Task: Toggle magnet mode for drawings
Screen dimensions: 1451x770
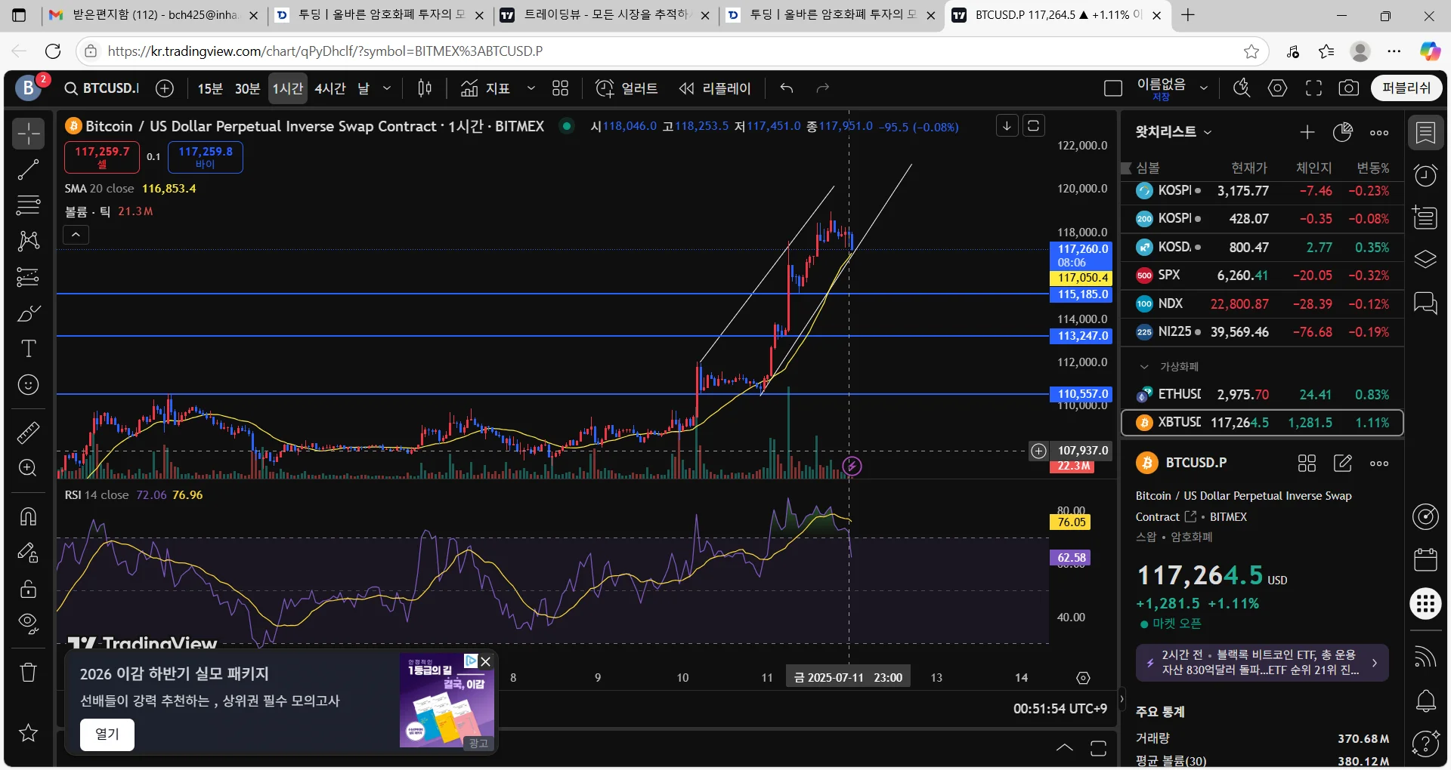Action: 29,517
